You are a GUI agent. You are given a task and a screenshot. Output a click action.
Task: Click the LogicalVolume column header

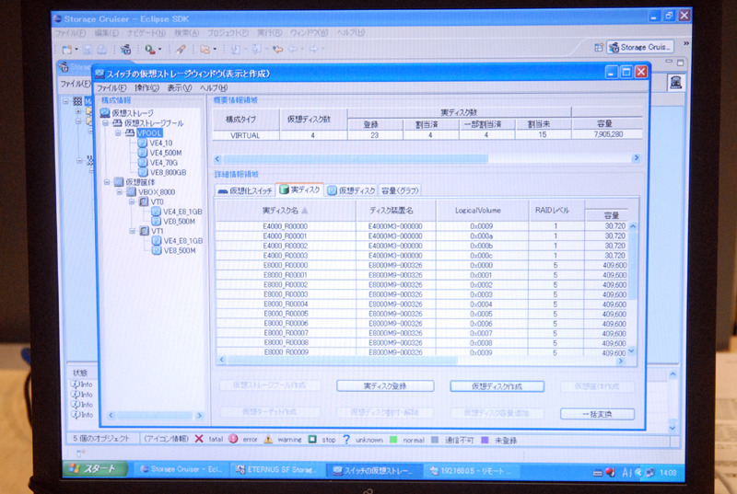pyautogui.click(x=483, y=211)
